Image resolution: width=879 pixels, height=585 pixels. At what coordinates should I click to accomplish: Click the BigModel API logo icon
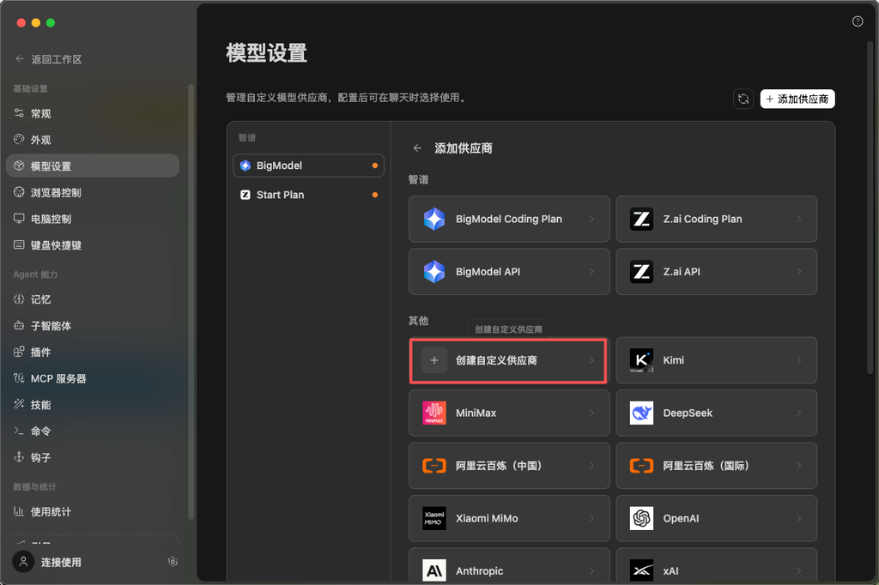point(433,272)
